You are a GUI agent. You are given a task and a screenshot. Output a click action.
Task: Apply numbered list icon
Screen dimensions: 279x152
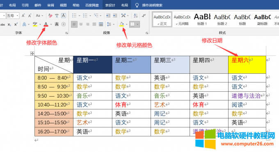[85, 16]
